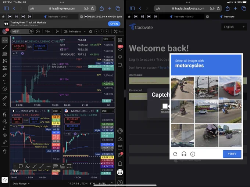Expand the indicators favorites chevron

coord(85,32)
